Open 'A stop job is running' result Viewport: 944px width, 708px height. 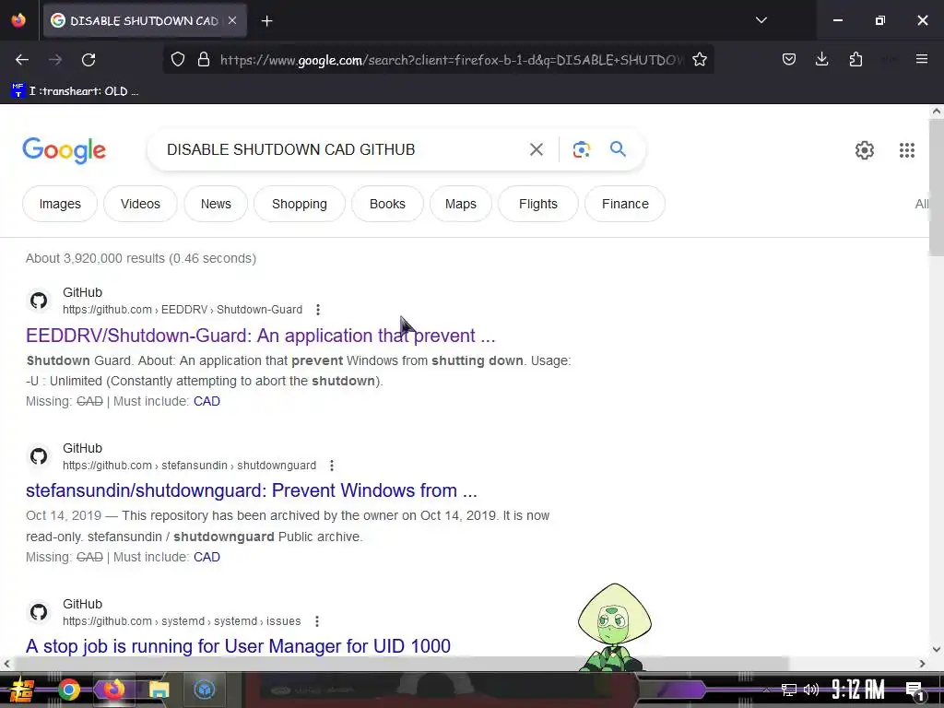pyautogui.click(x=238, y=646)
